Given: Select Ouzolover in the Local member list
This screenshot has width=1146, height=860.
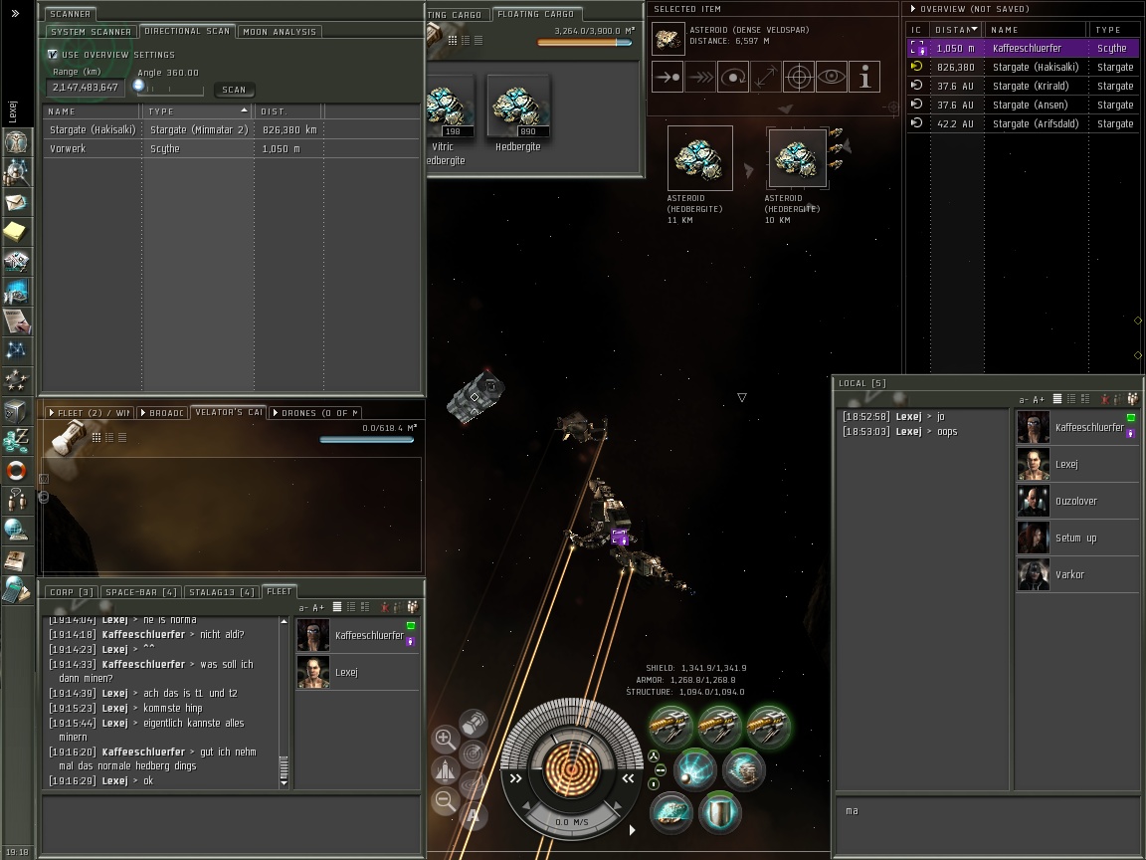Looking at the screenshot, I should pyautogui.click(x=1077, y=501).
